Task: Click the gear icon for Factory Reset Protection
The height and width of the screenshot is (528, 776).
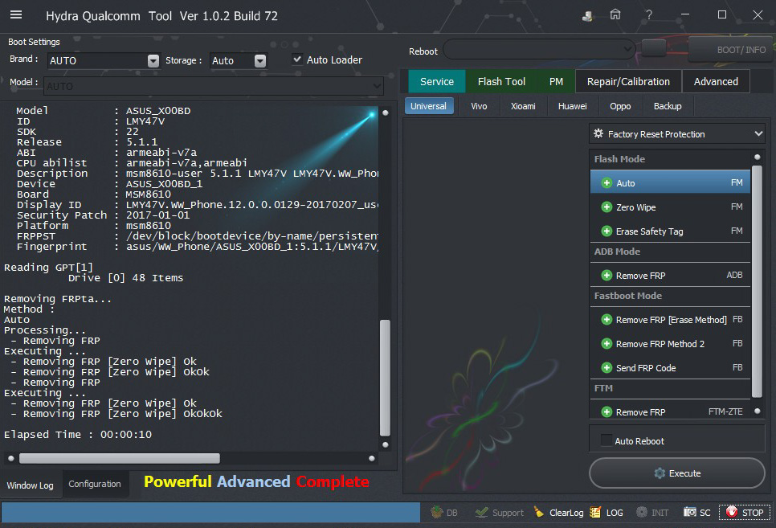Action: 598,133
